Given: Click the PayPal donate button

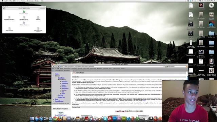Looking at the screenshot, I should (61, 113).
